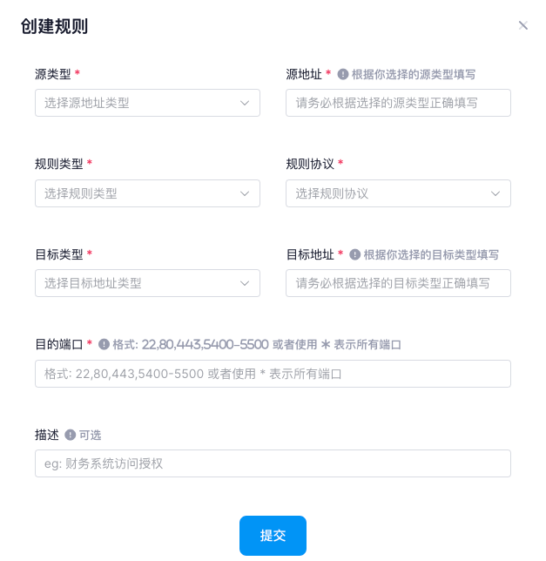This screenshot has width=546, height=561.
Task: Open the 规则类型 dropdown
Action: point(147,193)
